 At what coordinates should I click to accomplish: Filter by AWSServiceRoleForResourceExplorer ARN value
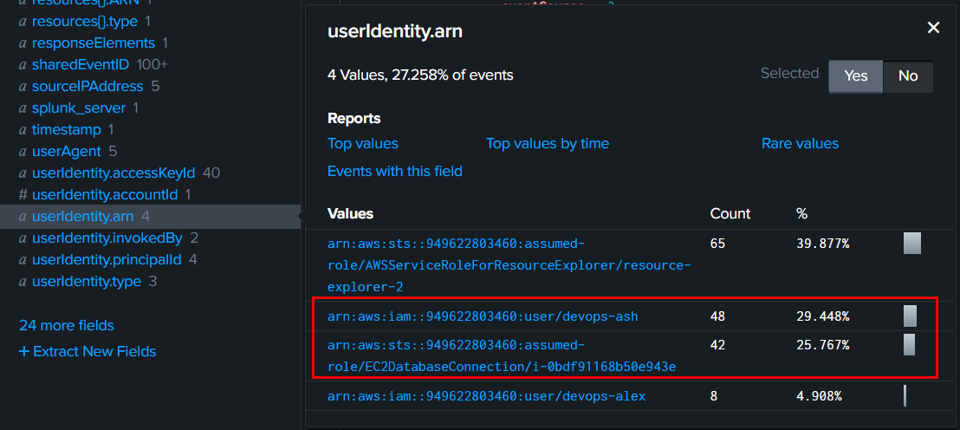(x=509, y=264)
